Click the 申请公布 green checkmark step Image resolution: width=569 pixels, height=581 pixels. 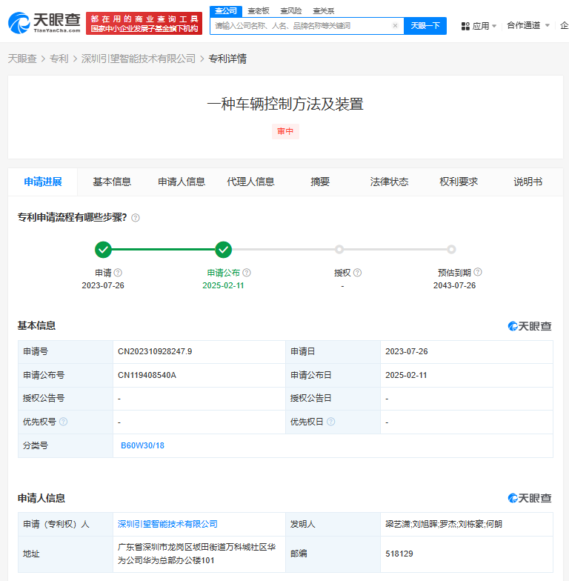[223, 250]
